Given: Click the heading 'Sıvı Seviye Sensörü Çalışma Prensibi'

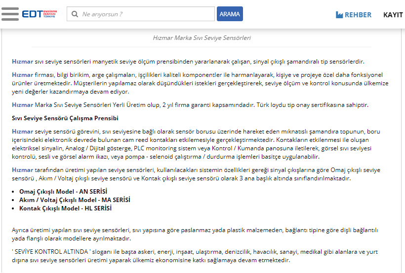Looking at the screenshot, I should (65, 118).
